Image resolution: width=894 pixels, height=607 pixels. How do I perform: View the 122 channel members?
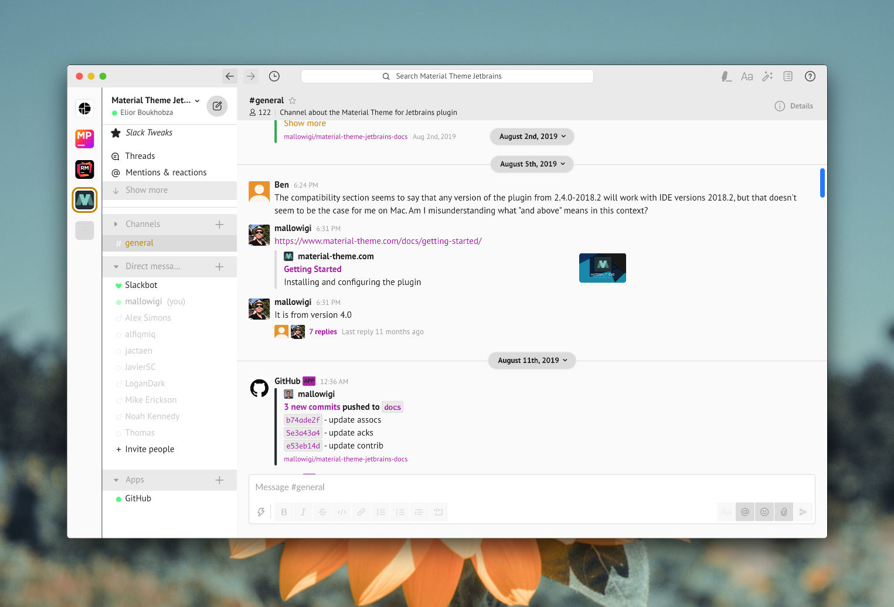coord(260,113)
